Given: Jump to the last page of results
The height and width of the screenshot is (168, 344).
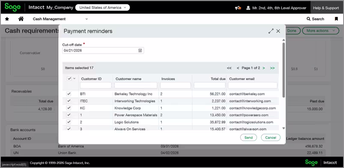Looking at the screenshot, I should 272,68.
